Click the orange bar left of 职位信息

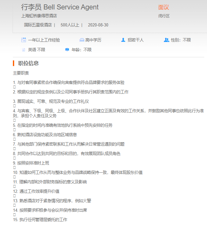(x=14, y=63)
